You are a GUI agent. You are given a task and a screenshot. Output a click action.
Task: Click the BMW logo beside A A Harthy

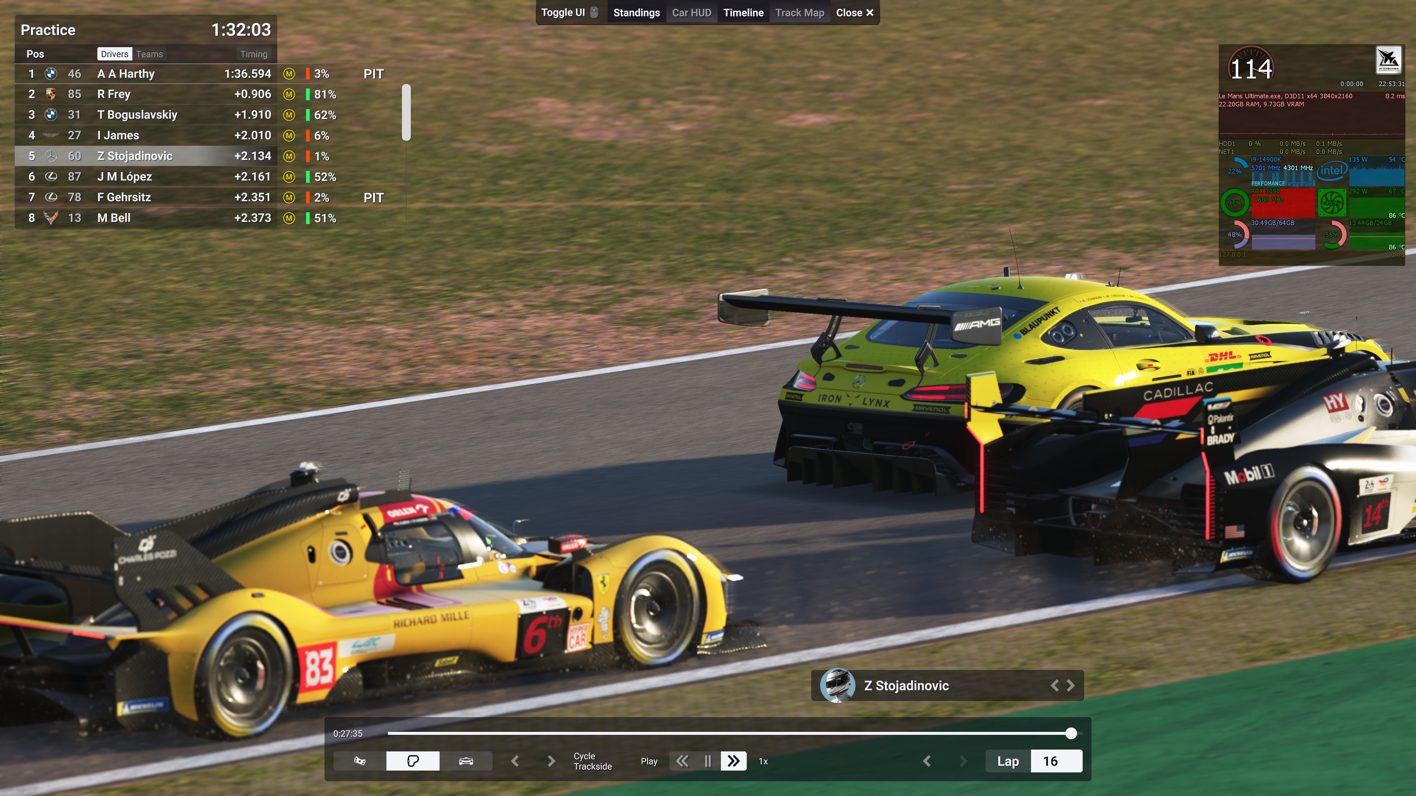pyautogui.click(x=51, y=74)
